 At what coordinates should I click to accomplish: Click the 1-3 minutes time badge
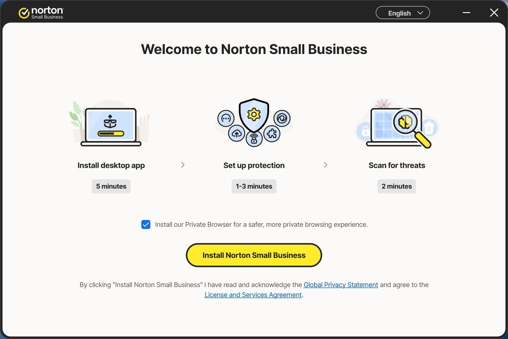tap(254, 186)
